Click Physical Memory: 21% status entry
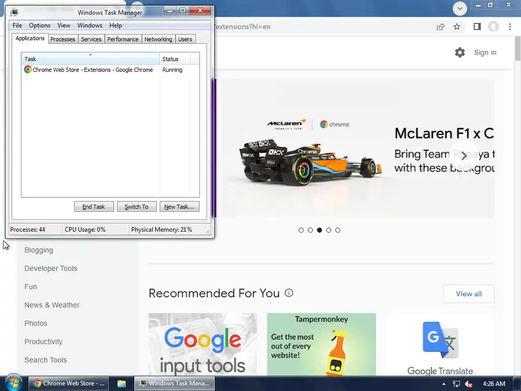This screenshot has height=391, width=521. [x=161, y=230]
